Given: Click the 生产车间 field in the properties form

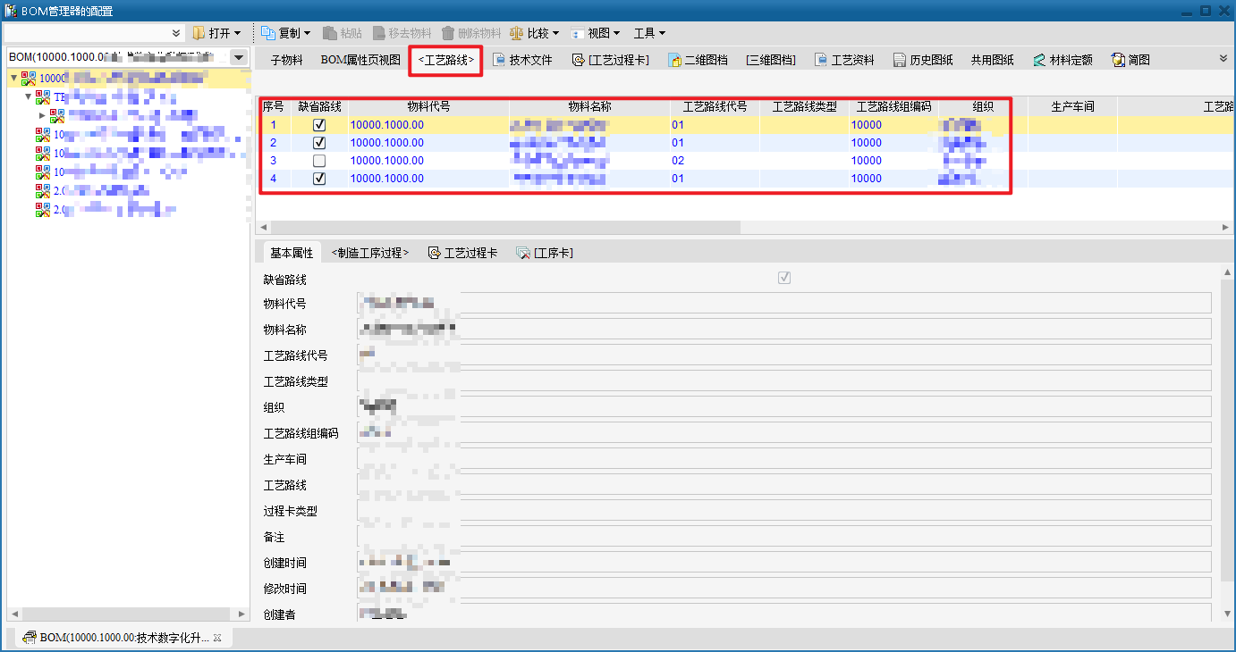Looking at the screenshot, I should pos(783,458).
